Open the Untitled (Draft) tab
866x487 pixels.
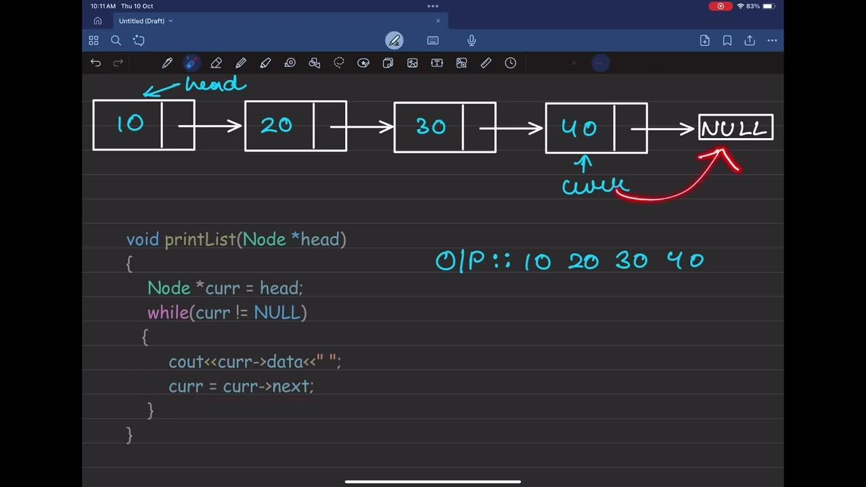[x=279, y=21]
